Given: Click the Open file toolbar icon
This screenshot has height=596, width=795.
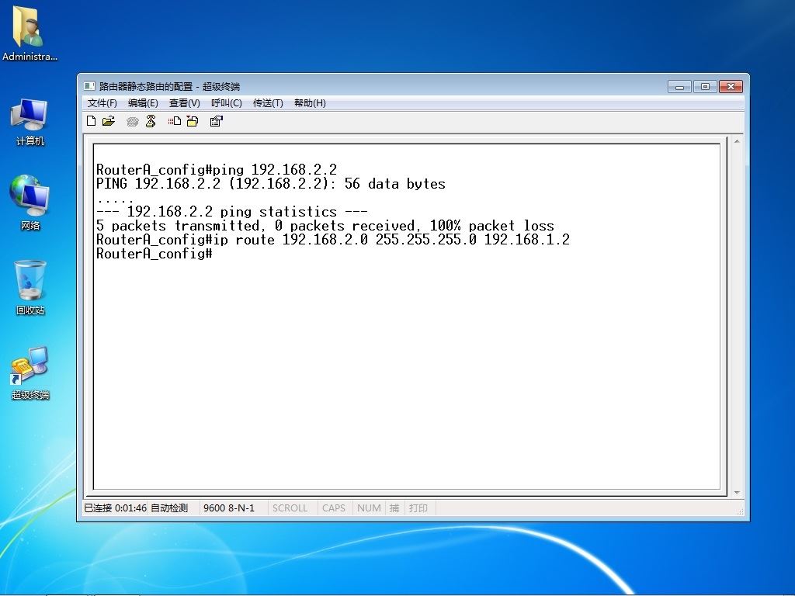Looking at the screenshot, I should click(x=109, y=121).
